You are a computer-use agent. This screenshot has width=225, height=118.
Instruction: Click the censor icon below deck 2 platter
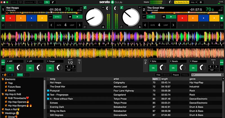121,27
